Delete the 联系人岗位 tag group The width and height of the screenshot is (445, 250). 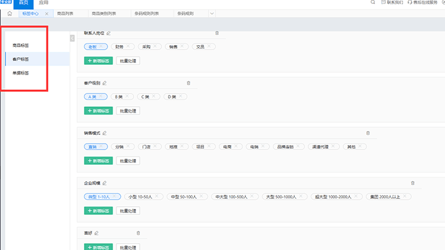pyautogui.click(x=217, y=33)
